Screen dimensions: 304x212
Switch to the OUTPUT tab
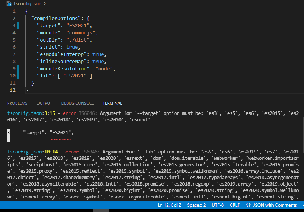(x=44, y=103)
